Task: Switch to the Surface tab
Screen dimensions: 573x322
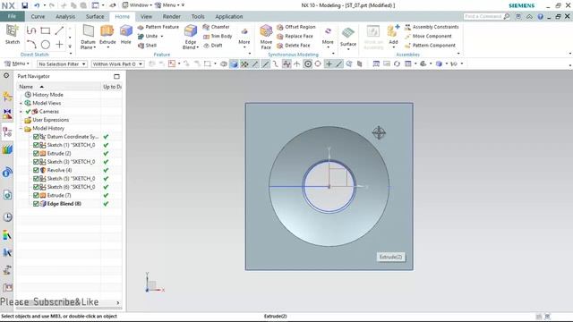Action: coord(95,16)
